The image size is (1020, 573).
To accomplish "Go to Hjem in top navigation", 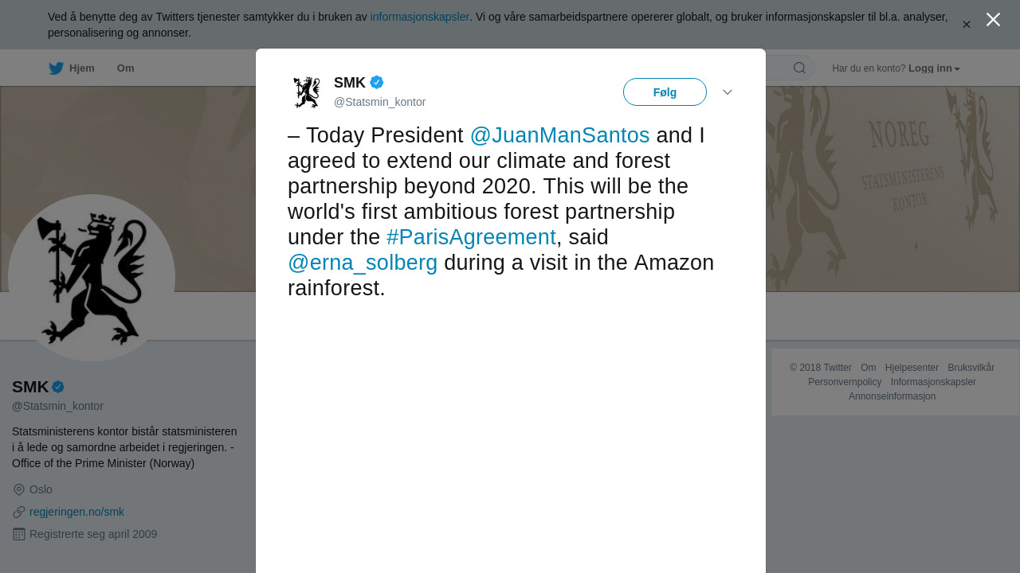I will 81,68.
